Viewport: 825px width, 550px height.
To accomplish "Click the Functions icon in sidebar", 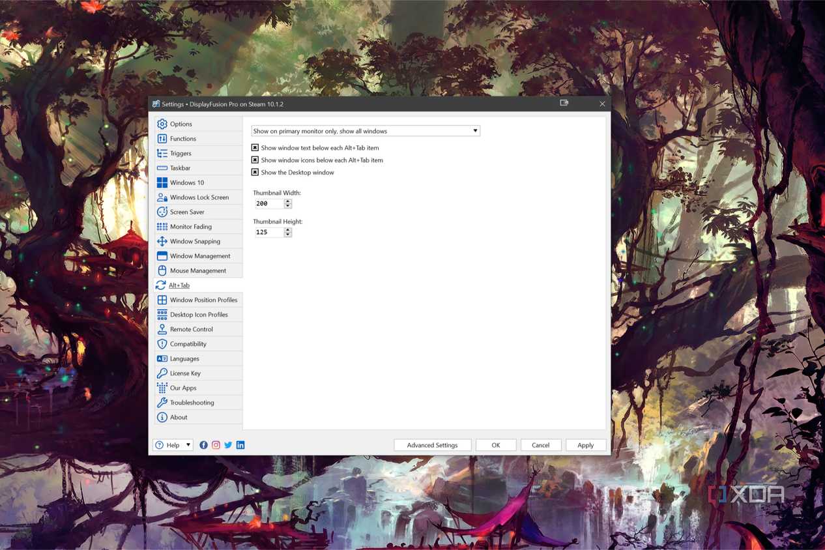I will [162, 139].
